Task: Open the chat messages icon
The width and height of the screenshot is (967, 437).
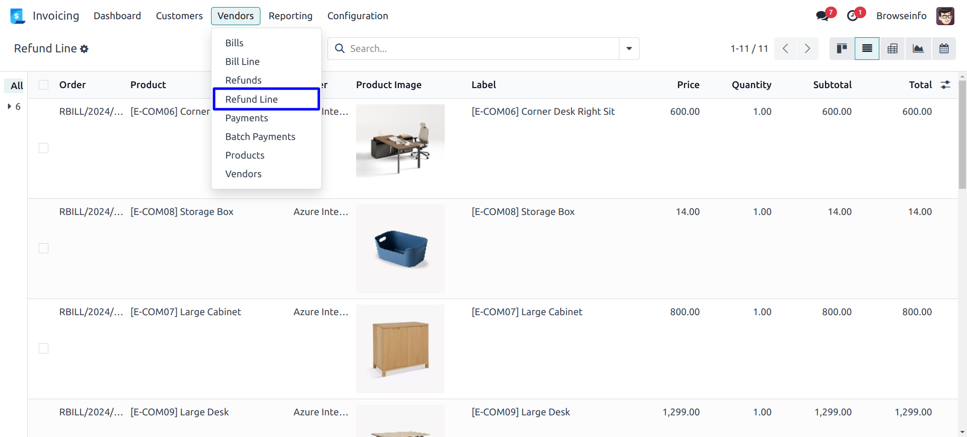Action: [822, 16]
